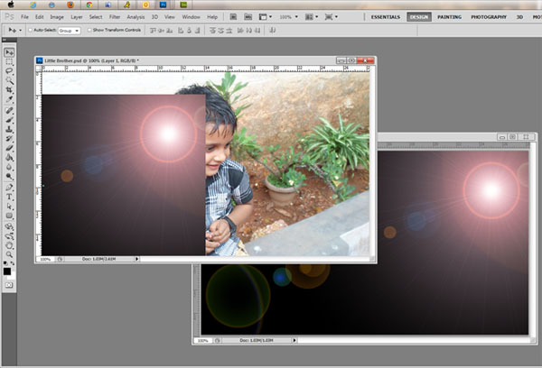Select the Paint Bucket tool
The width and height of the screenshot is (542, 368).
(9, 158)
